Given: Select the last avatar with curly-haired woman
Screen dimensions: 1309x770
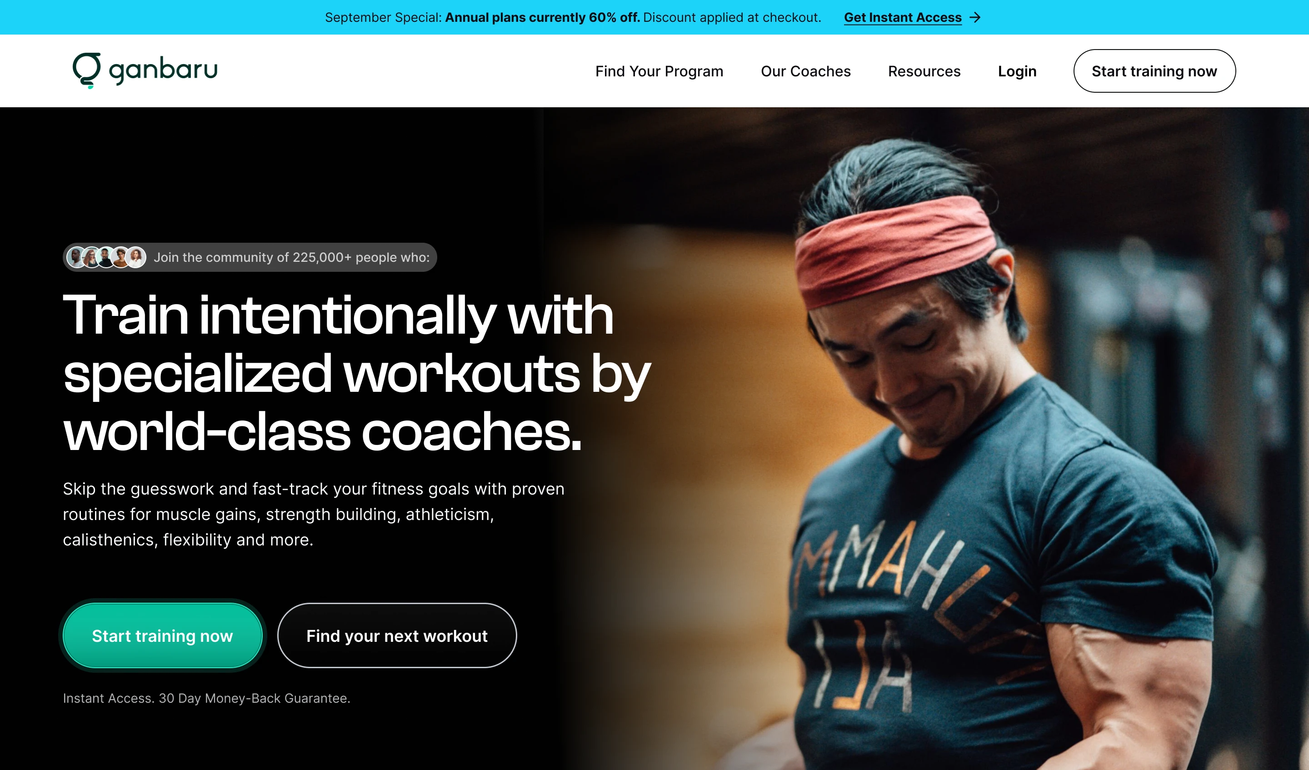Looking at the screenshot, I should 136,257.
